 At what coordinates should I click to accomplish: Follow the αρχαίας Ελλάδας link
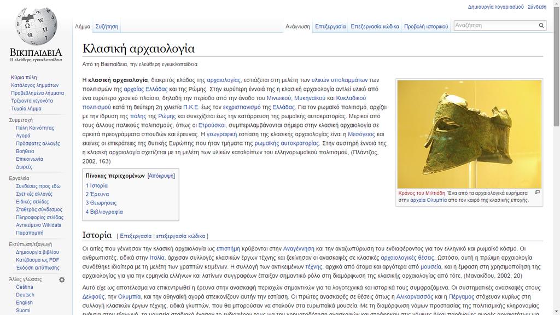(145, 89)
